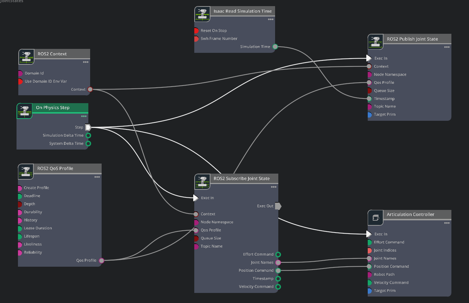The width and height of the screenshot is (469, 303).
Task: Click the ROS2 Subscribe Joint State node icon
Action: [203, 182]
